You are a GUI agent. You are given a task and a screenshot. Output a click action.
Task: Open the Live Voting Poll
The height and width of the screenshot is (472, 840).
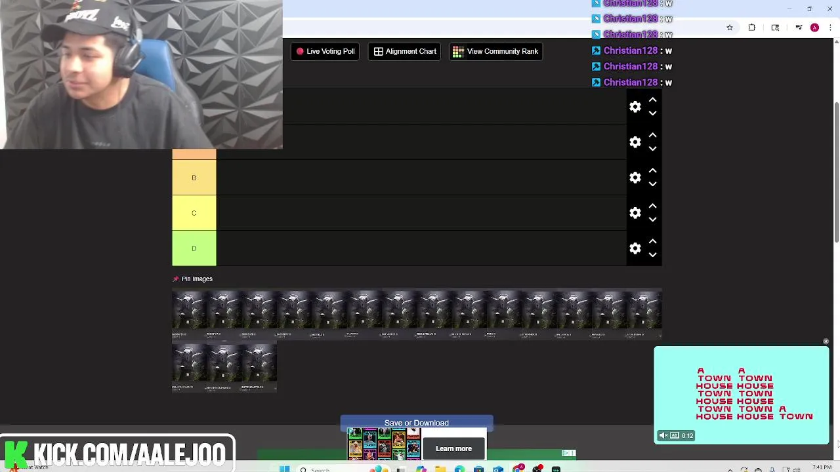(325, 51)
